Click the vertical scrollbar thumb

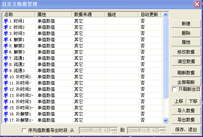[165, 58]
